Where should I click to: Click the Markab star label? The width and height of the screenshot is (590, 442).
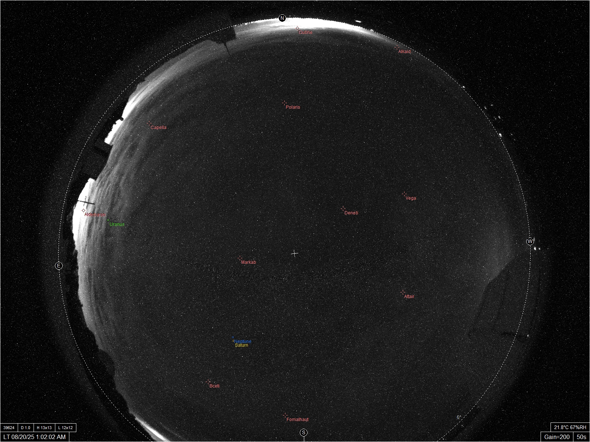click(x=249, y=262)
